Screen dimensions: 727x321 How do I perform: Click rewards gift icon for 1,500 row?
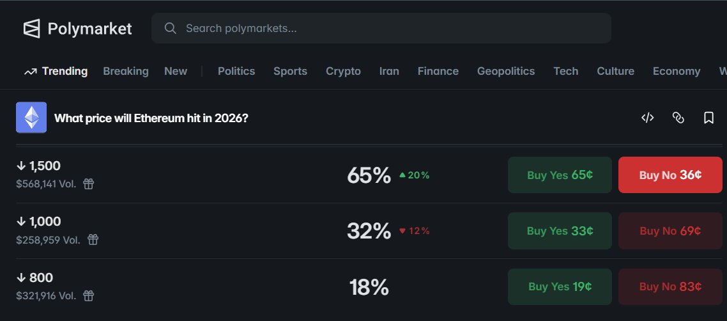pyautogui.click(x=88, y=184)
